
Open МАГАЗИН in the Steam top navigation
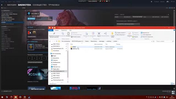[x=12, y=5]
